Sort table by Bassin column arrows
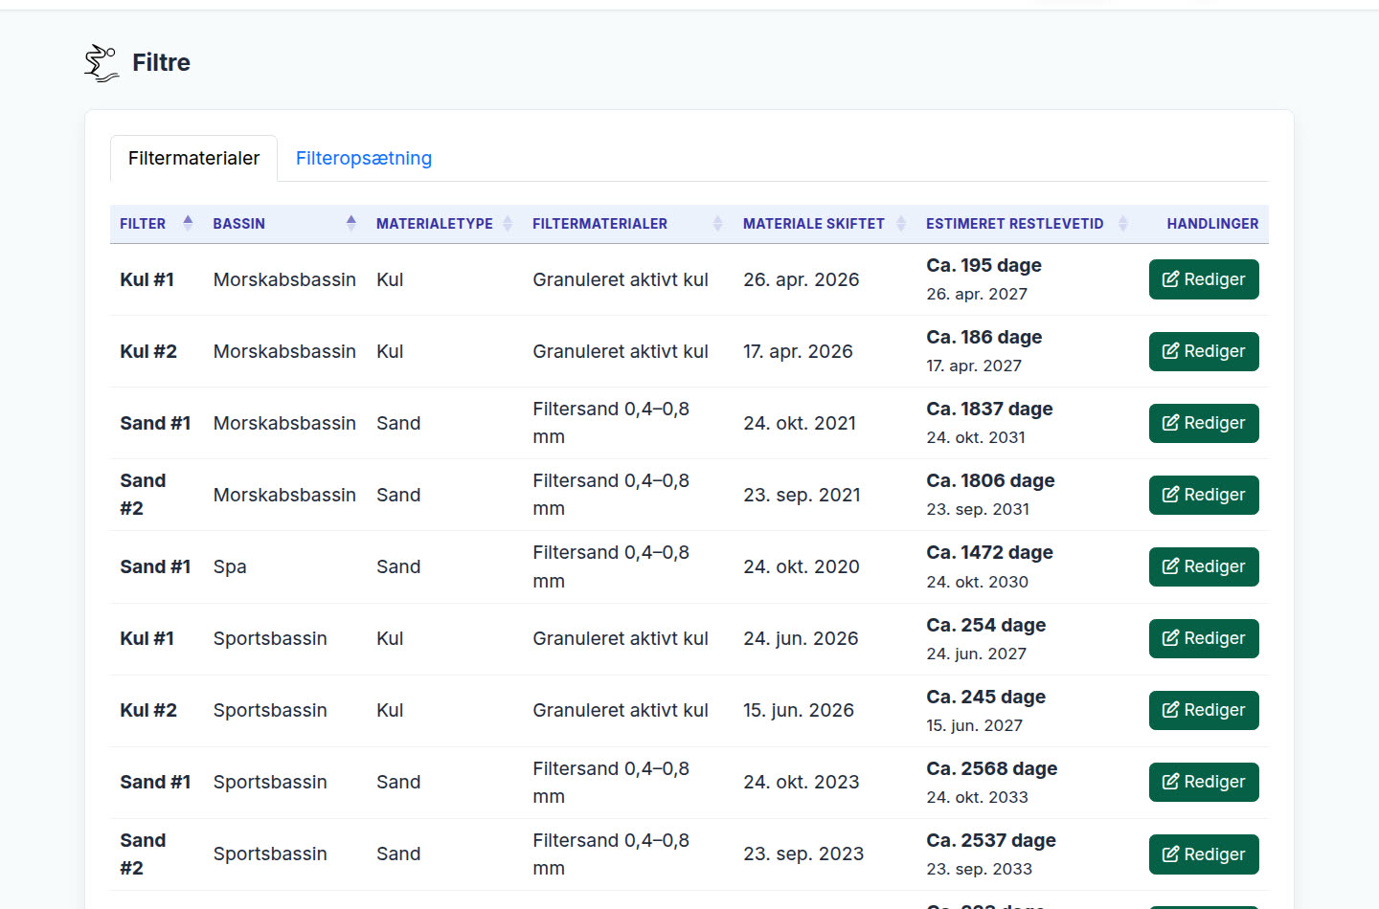1379x909 pixels. point(351,223)
